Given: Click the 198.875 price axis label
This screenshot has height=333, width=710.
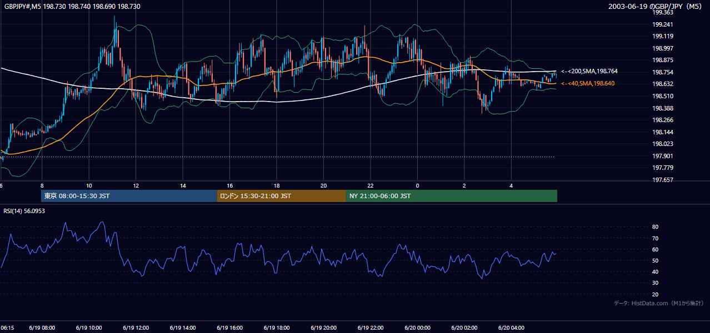Looking at the screenshot, I should coord(663,60).
